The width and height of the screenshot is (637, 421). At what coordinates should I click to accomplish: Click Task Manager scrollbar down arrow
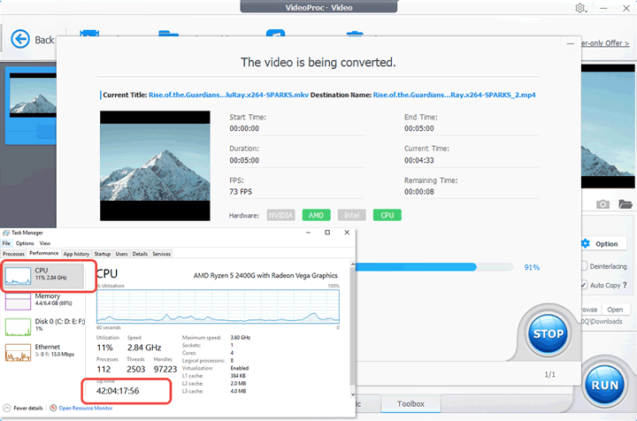(x=353, y=394)
